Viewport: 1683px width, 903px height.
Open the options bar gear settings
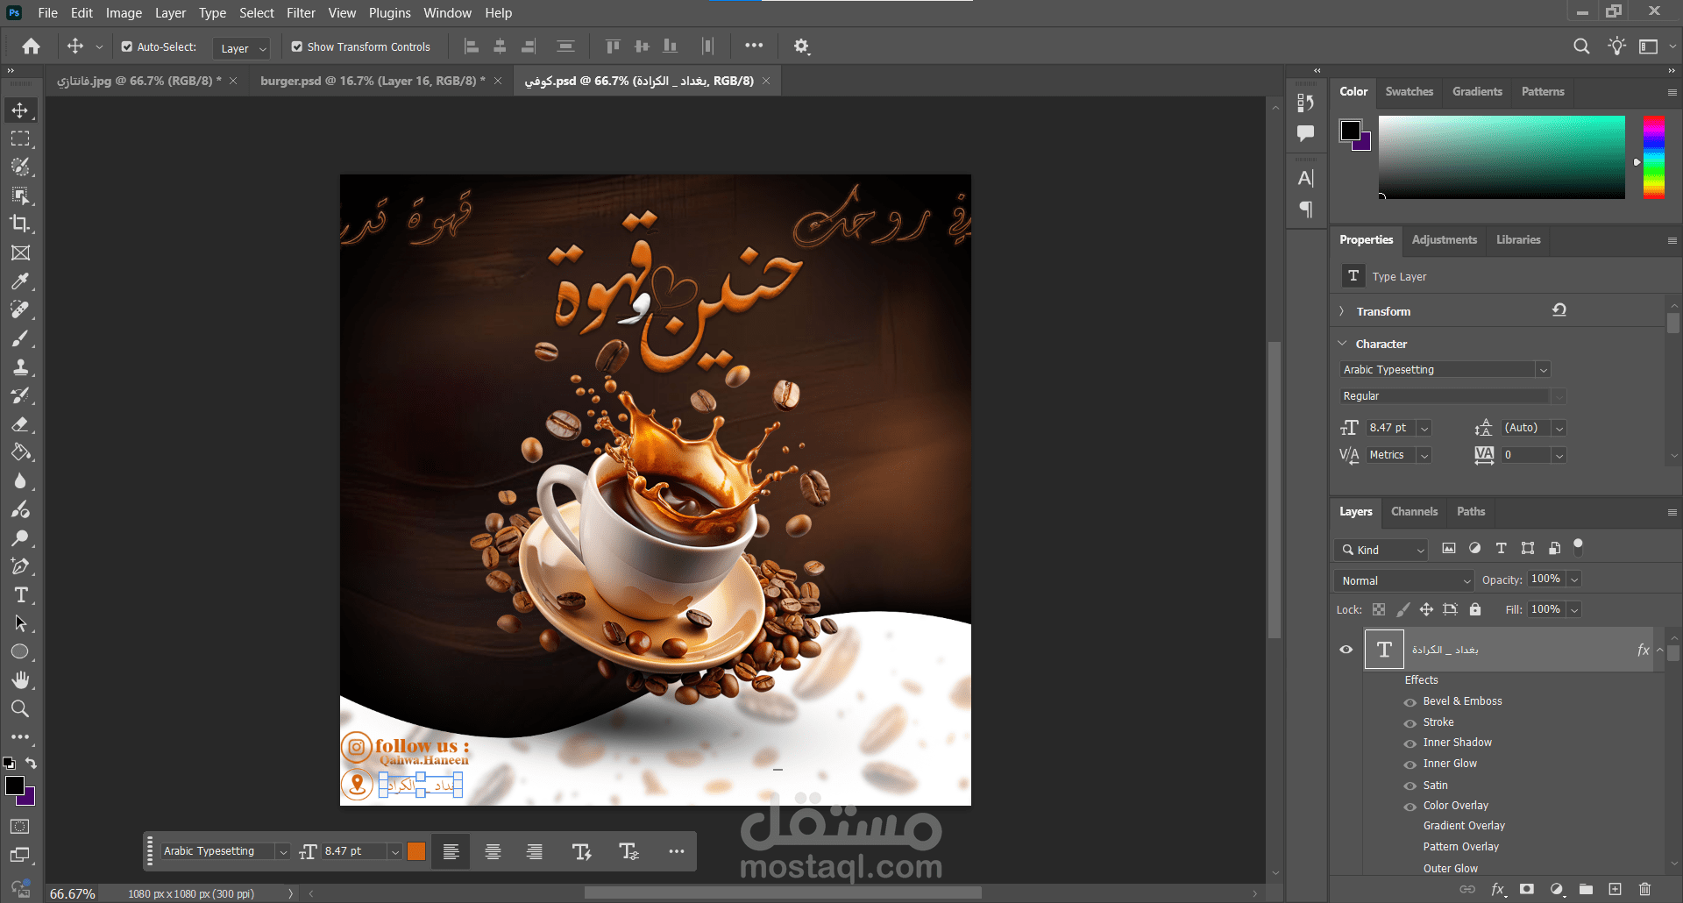pos(801,46)
